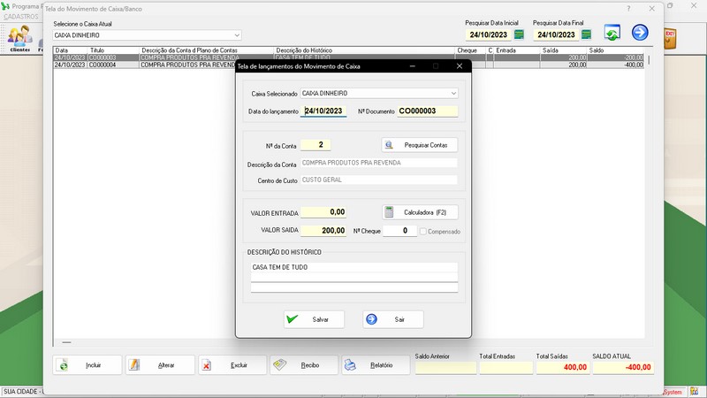Image resolution: width=707 pixels, height=398 pixels.
Task: Click the Data do lançamento field
Action: [x=323, y=111]
